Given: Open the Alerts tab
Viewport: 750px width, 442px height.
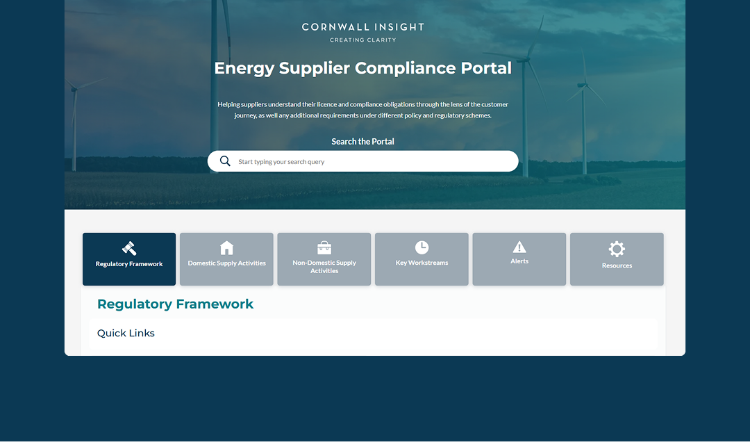Looking at the screenshot, I should (519, 259).
